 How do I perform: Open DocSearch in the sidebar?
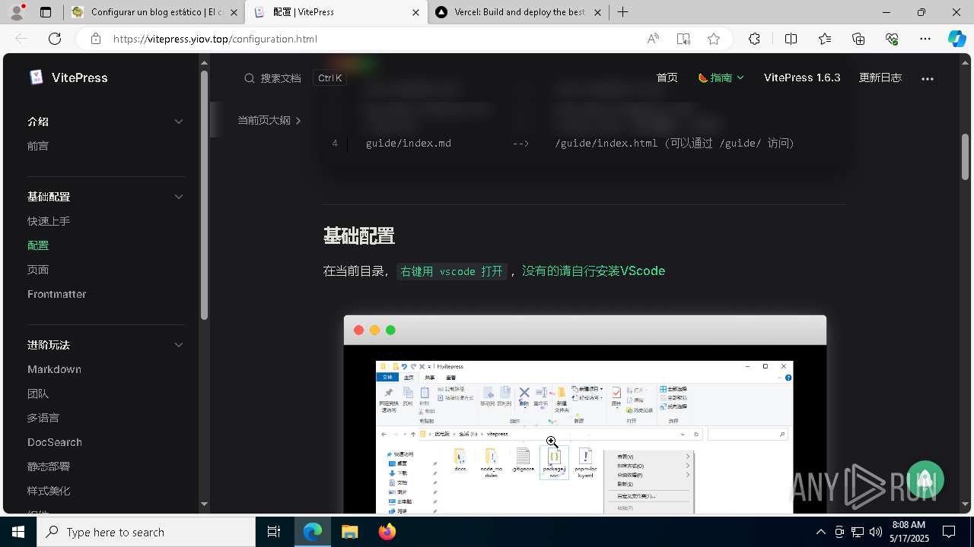(x=55, y=442)
